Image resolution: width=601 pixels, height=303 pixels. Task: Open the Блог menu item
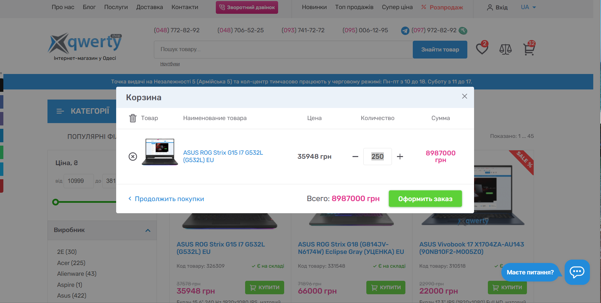(89, 7)
